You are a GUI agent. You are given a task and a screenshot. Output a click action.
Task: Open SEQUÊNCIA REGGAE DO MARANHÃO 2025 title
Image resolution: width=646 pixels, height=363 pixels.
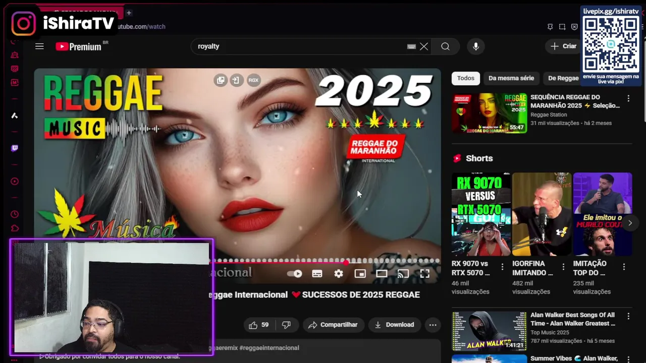(x=575, y=101)
